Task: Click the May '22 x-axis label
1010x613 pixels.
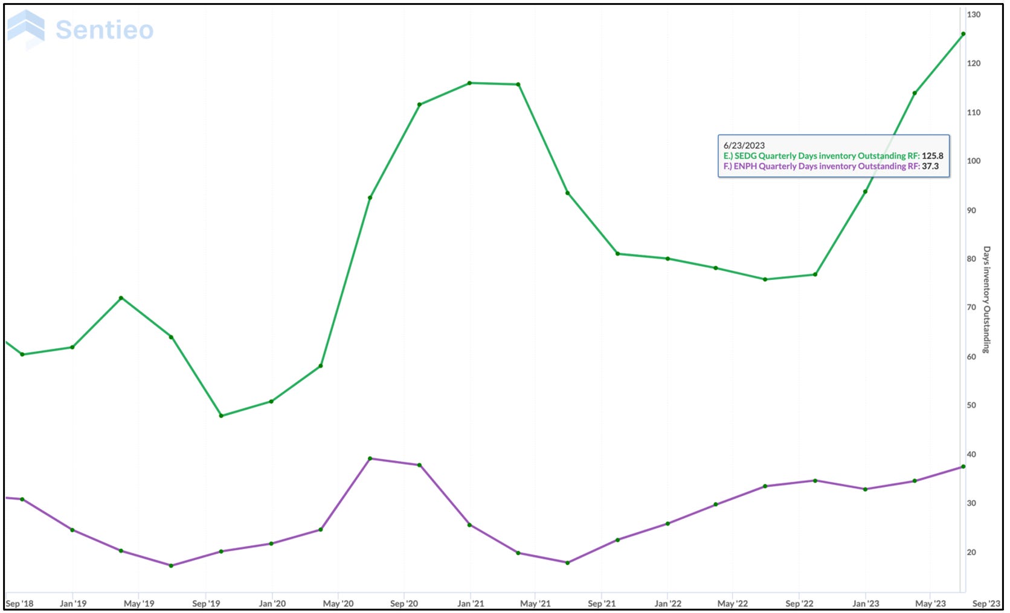Action: pos(733,603)
